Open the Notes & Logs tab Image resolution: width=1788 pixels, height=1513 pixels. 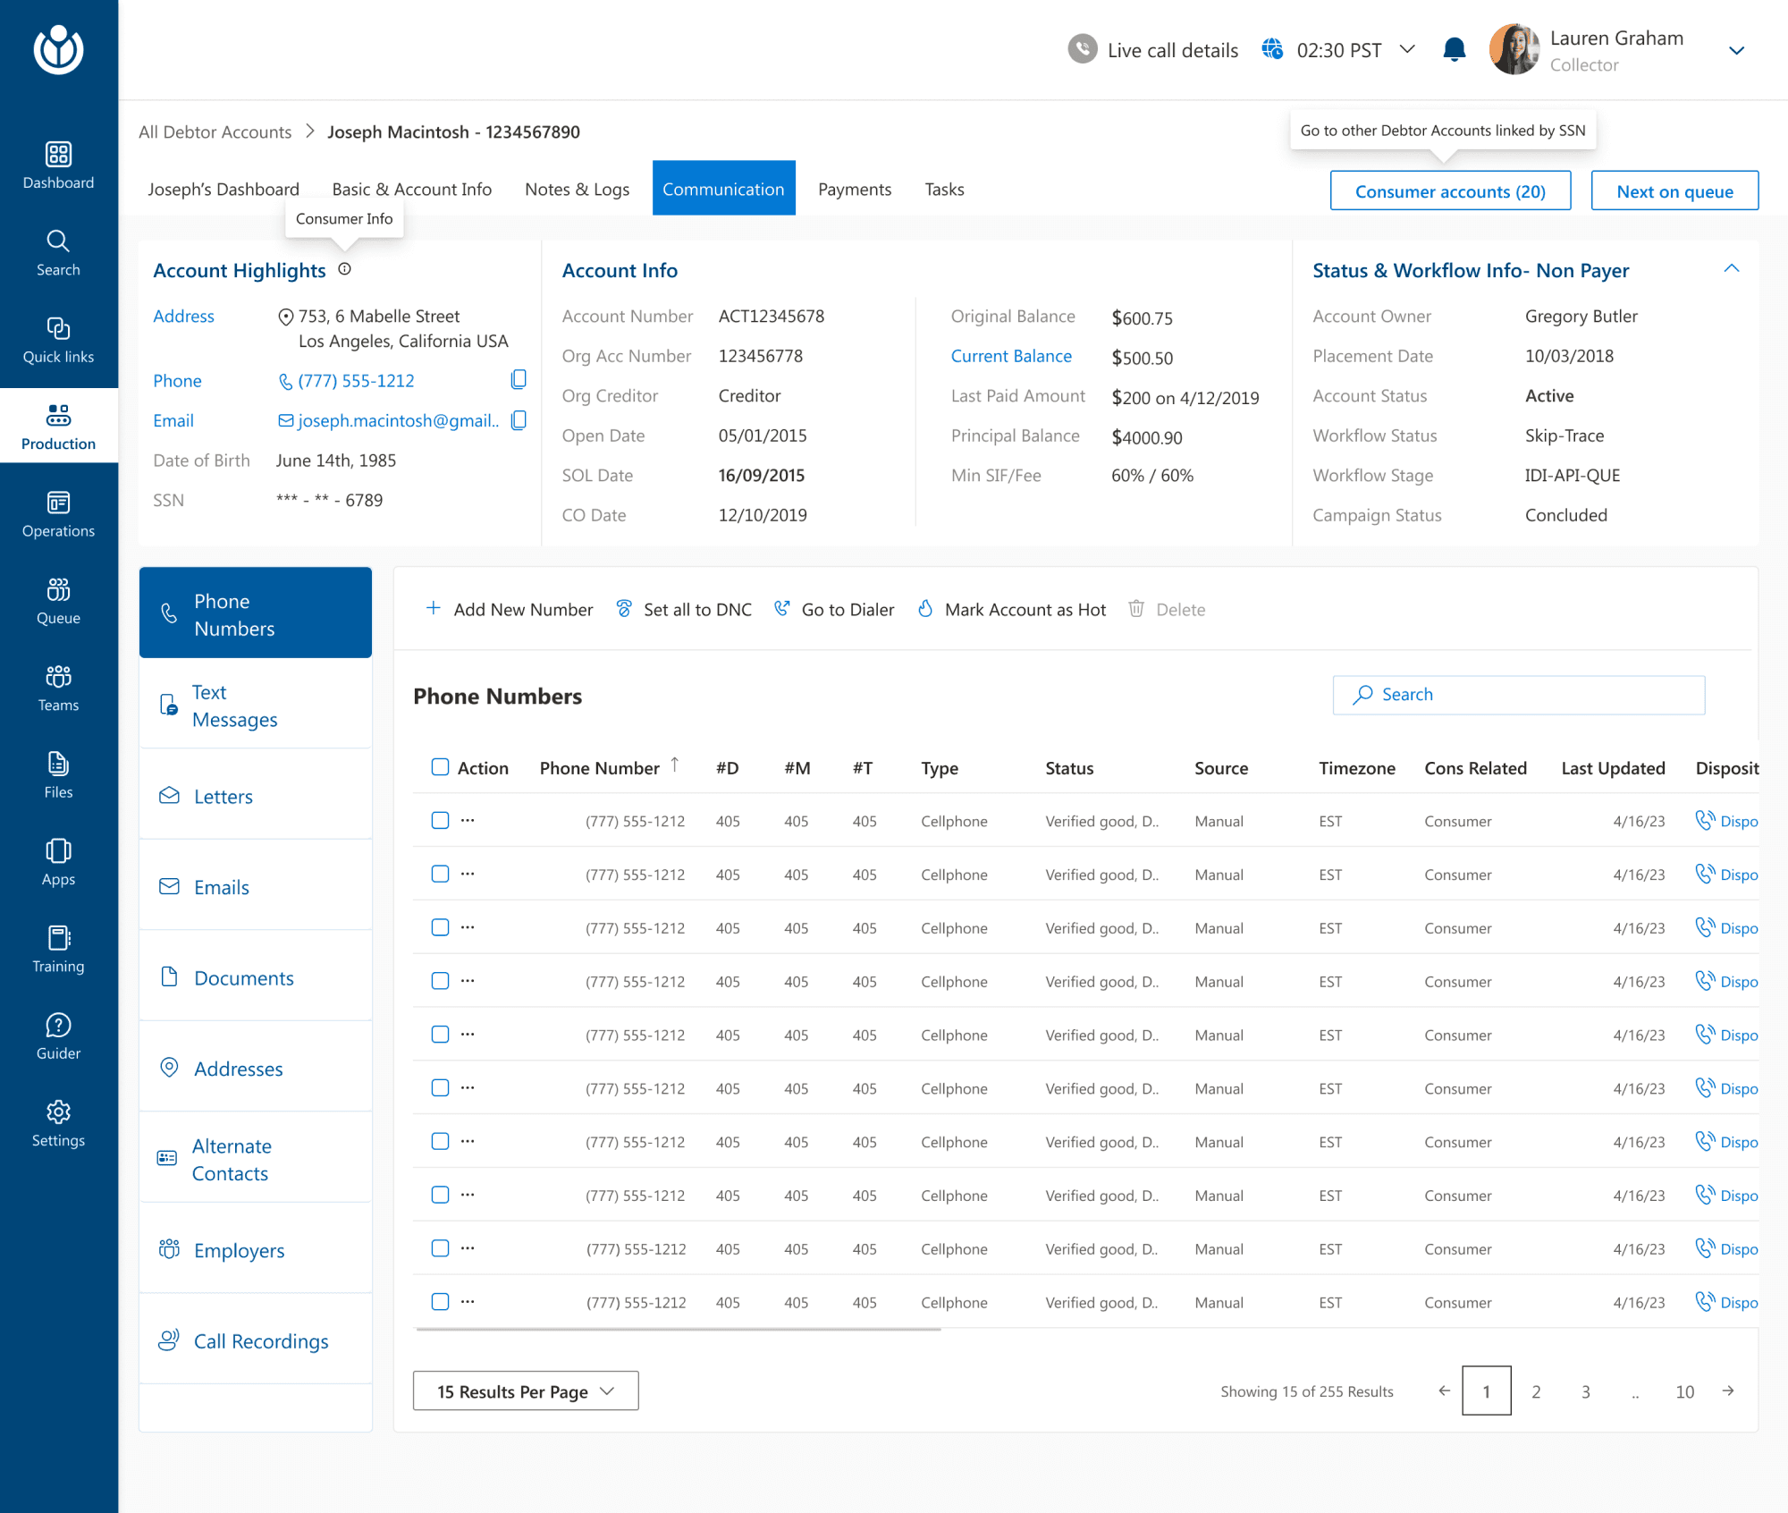click(x=577, y=190)
